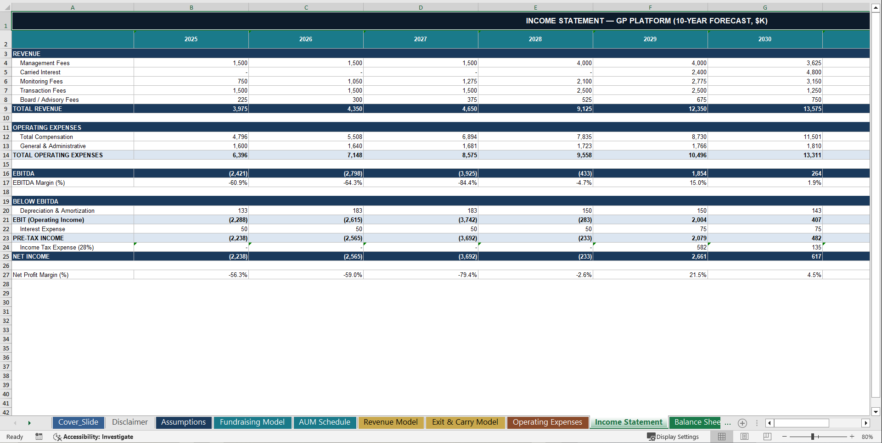Select the Assumptions sheet tab

(183, 422)
